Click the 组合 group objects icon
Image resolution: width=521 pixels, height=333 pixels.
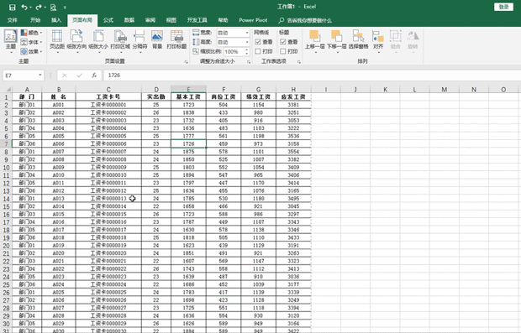396,41
